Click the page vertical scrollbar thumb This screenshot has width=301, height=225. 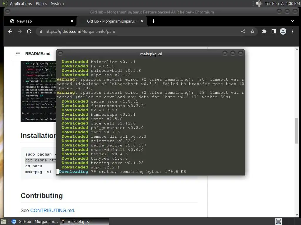tap(297, 131)
